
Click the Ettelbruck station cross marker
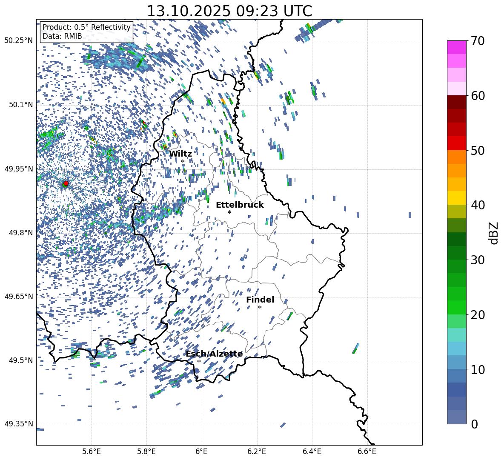pos(229,212)
